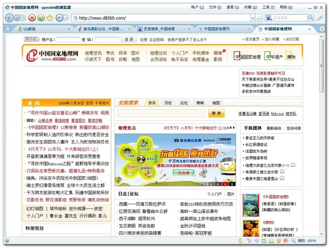Open the 账户 menu

[197, 7]
